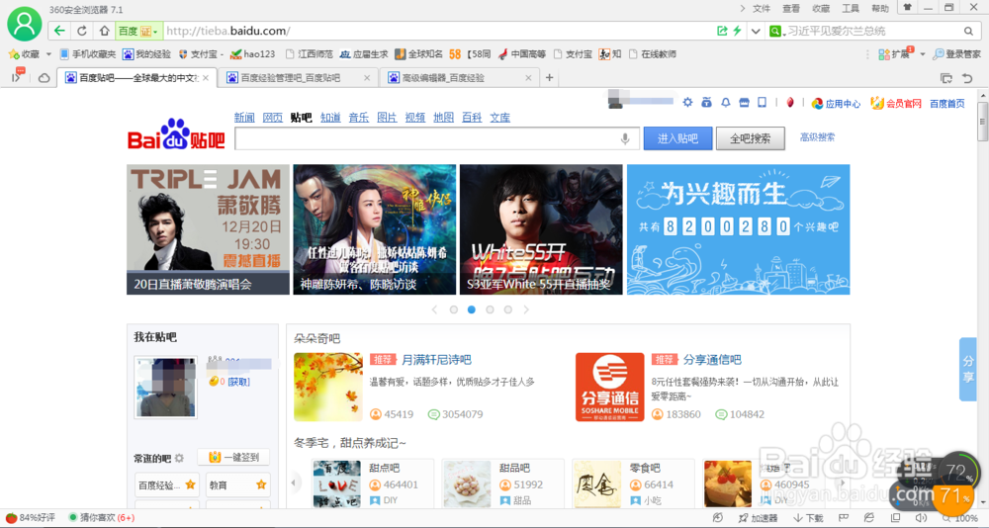
Task: Open the 加速器 accelerator in status bar
Action: pos(759,518)
